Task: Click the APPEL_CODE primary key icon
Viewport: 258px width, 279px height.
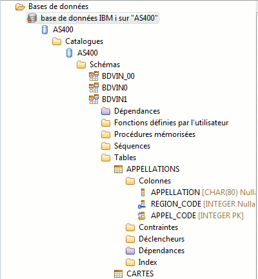Action: tap(142, 216)
